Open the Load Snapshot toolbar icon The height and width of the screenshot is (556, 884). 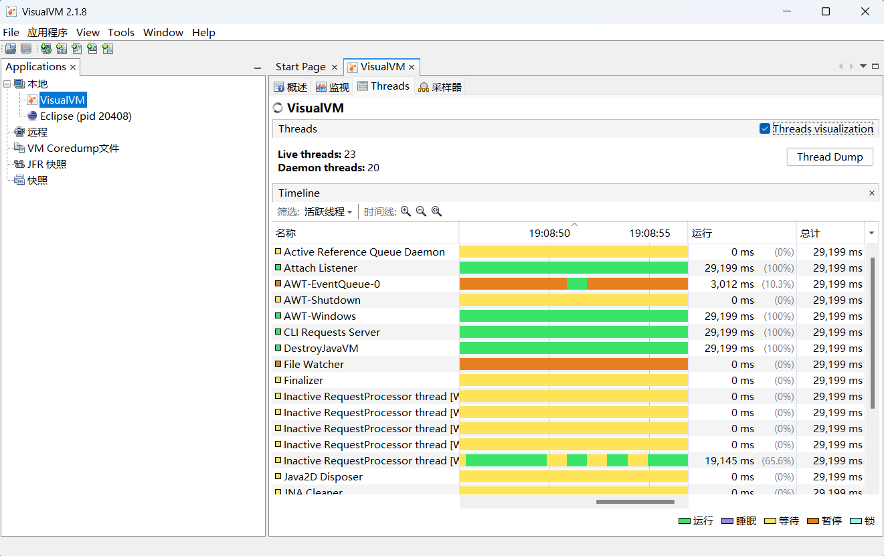coord(10,48)
